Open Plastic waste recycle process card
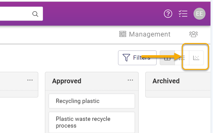 click(x=92, y=122)
